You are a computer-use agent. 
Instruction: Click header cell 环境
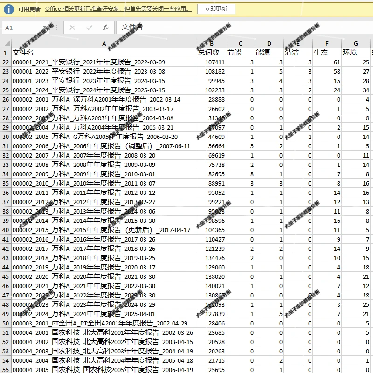(356, 53)
